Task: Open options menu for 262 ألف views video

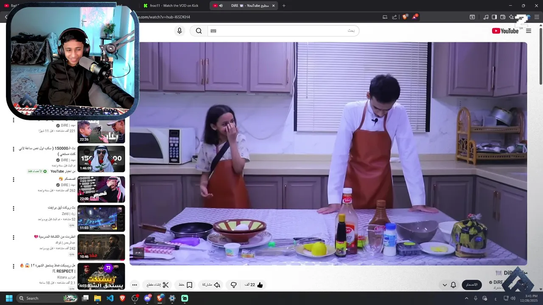Action: tap(13, 180)
